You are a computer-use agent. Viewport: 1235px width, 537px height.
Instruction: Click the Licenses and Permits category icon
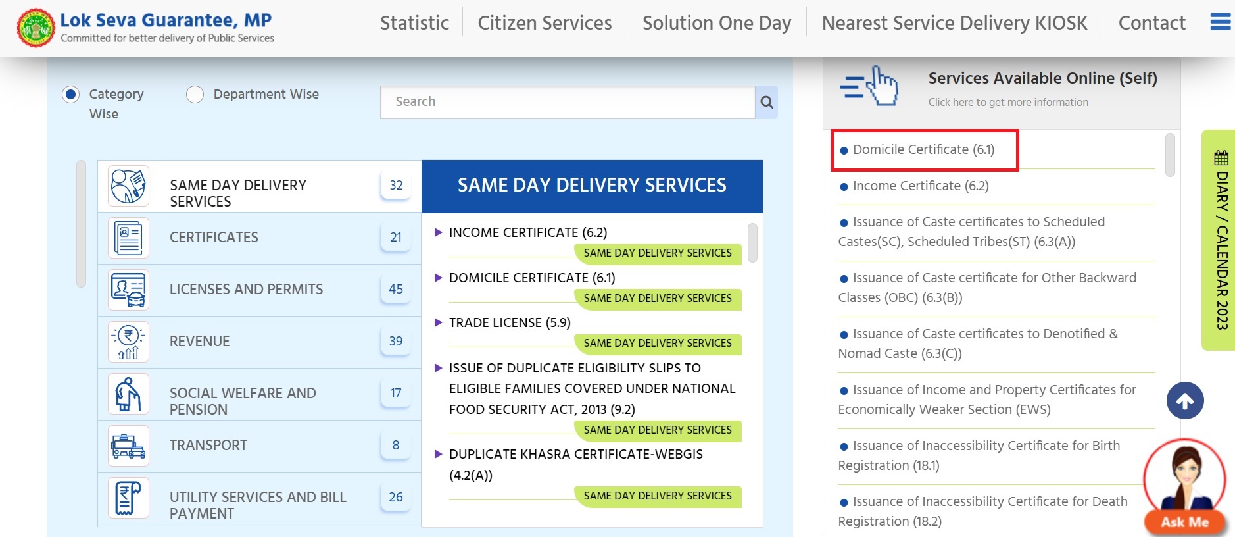128,290
